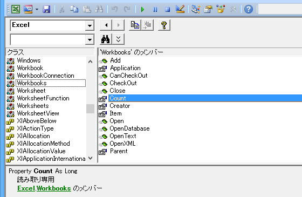Screen dimensions: 302x197
Task: Click the Paste clipboard icon
Action: point(87,9)
